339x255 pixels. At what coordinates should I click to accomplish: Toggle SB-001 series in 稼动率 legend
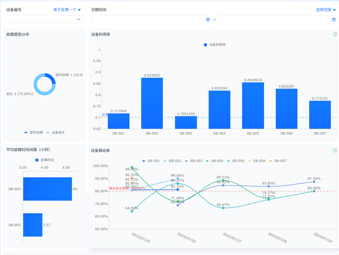click(151, 161)
